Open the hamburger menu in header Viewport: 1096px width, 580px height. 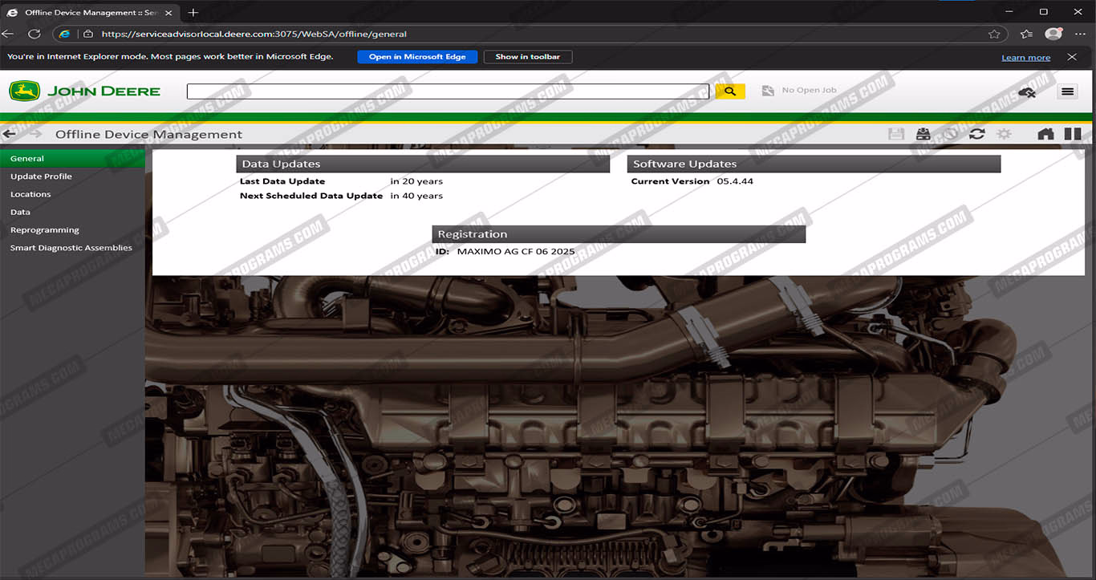(x=1067, y=91)
